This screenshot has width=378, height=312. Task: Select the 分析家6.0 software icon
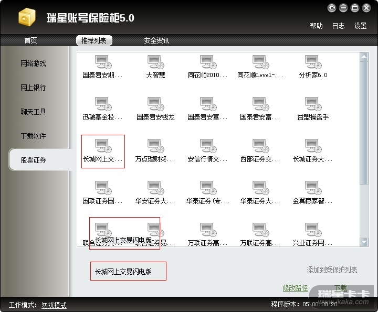[313, 62]
